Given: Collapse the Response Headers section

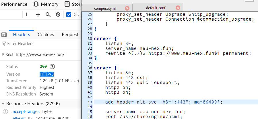Looking at the screenshot, I should coord(3,104).
